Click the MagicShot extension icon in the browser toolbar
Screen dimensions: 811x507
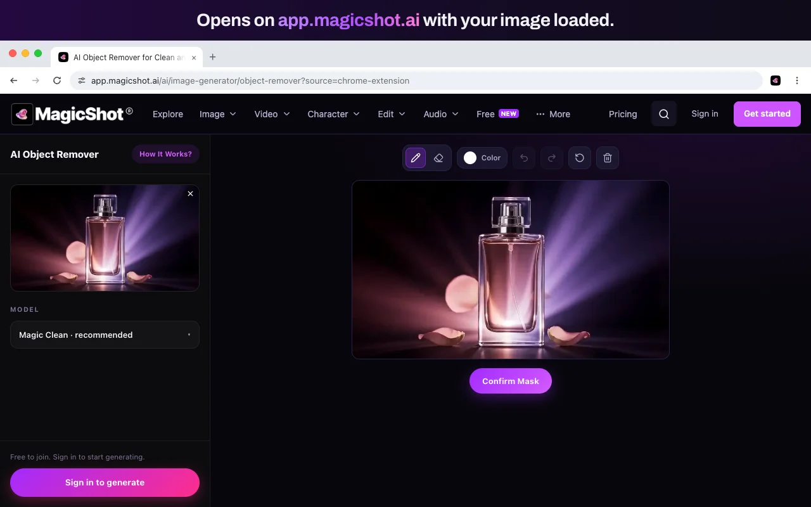(776, 80)
